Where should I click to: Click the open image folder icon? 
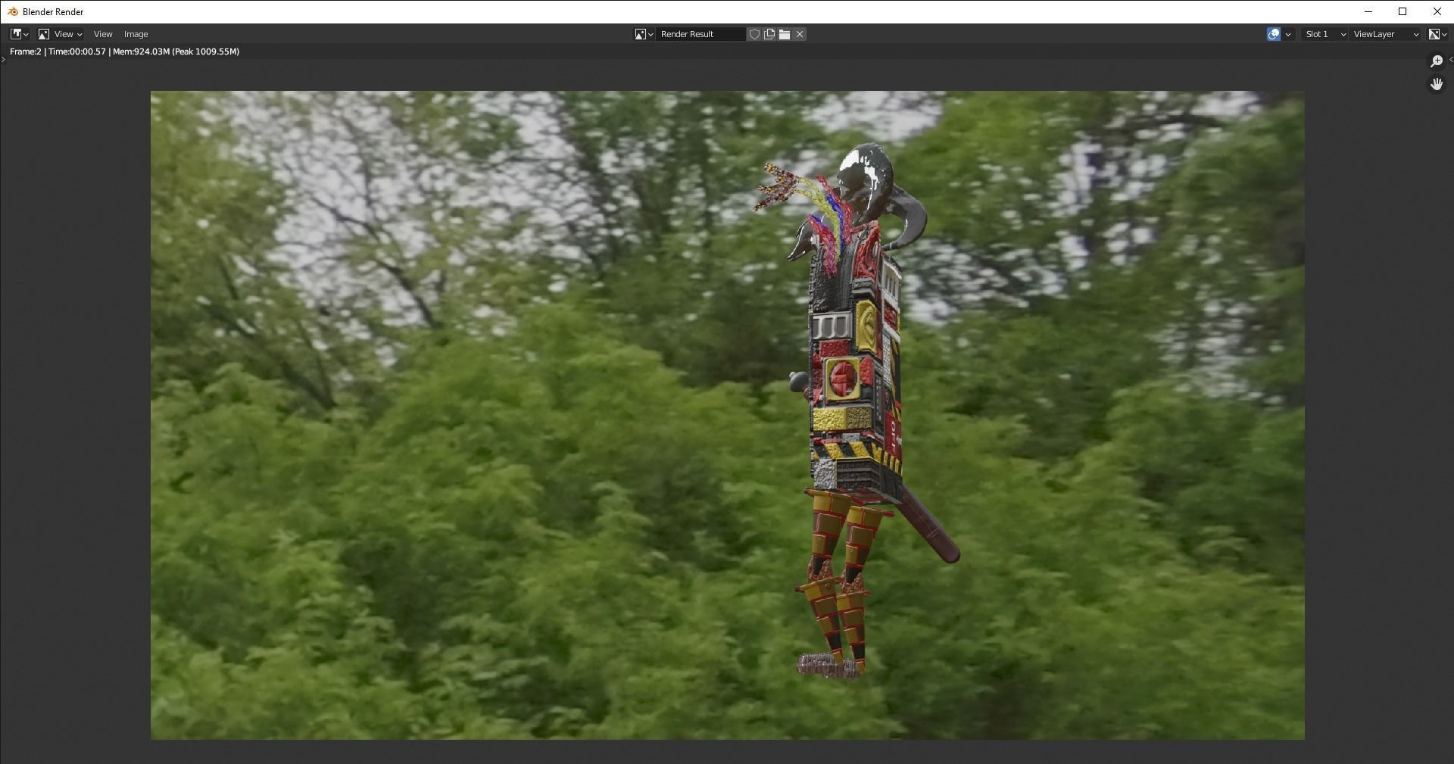click(x=785, y=34)
